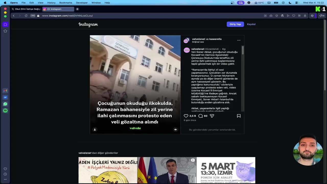The width and height of the screenshot is (327, 184).
Task: Click the padlock site security icon
Action: [38, 16]
